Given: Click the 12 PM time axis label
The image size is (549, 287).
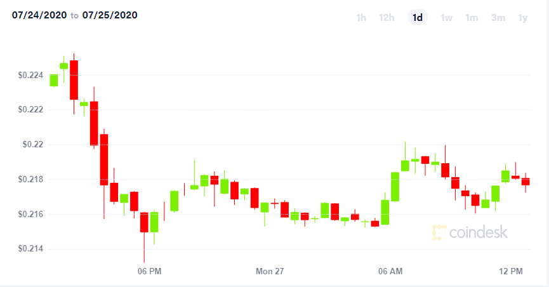Looking at the screenshot, I should tap(511, 271).
